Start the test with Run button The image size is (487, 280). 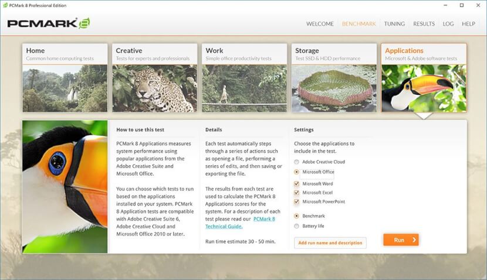(401, 240)
